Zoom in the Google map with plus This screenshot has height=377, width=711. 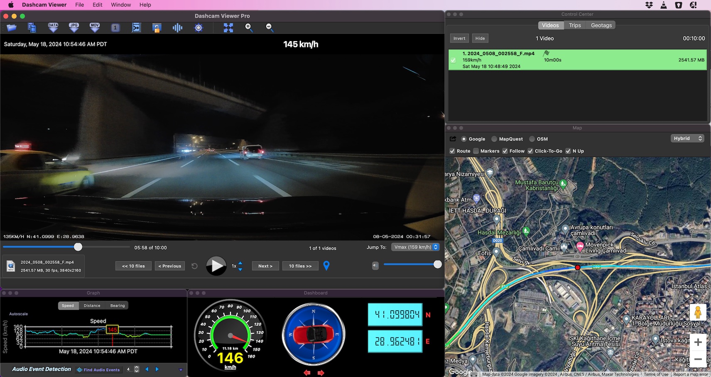(x=698, y=342)
